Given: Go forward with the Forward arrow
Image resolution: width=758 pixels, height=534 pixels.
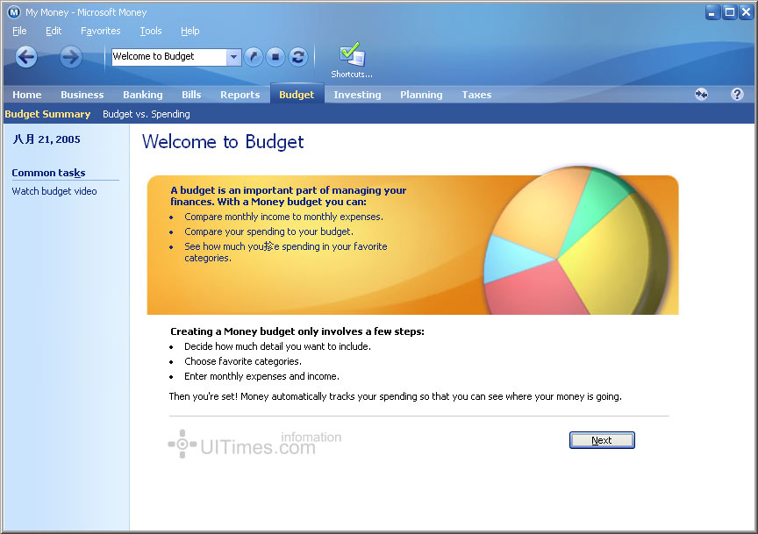Looking at the screenshot, I should [70, 57].
